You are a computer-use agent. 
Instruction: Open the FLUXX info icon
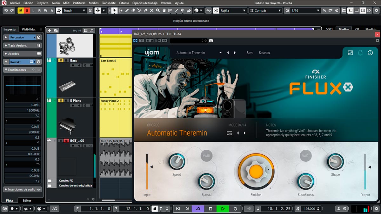click(370, 53)
